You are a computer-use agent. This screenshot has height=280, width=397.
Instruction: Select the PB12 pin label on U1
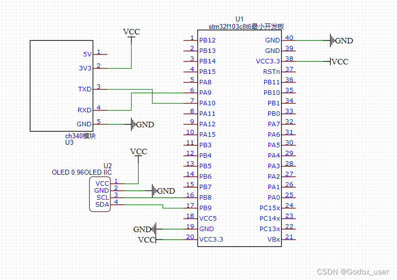(207, 40)
